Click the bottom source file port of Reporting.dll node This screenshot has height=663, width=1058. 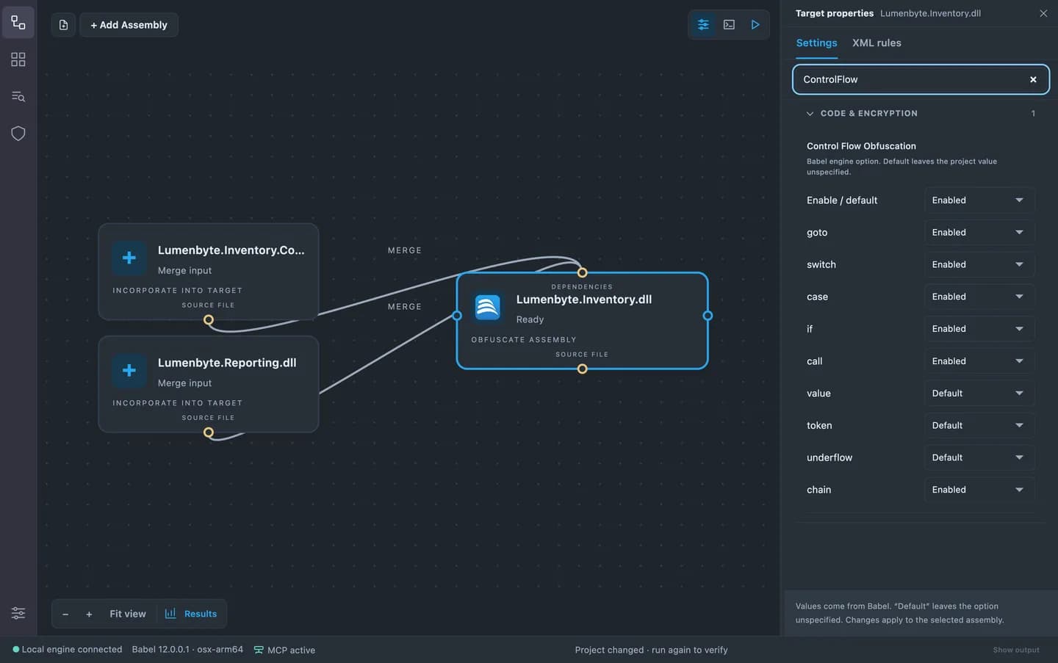point(209,432)
